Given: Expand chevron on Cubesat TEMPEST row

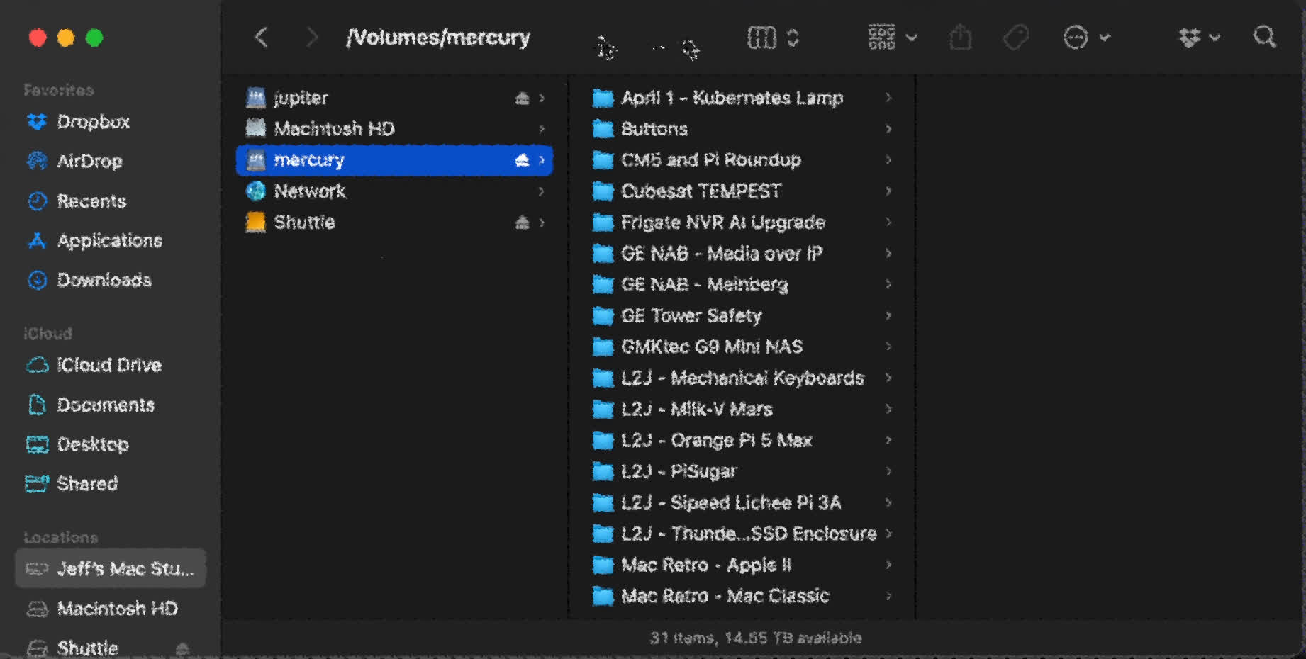Looking at the screenshot, I should [x=888, y=191].
